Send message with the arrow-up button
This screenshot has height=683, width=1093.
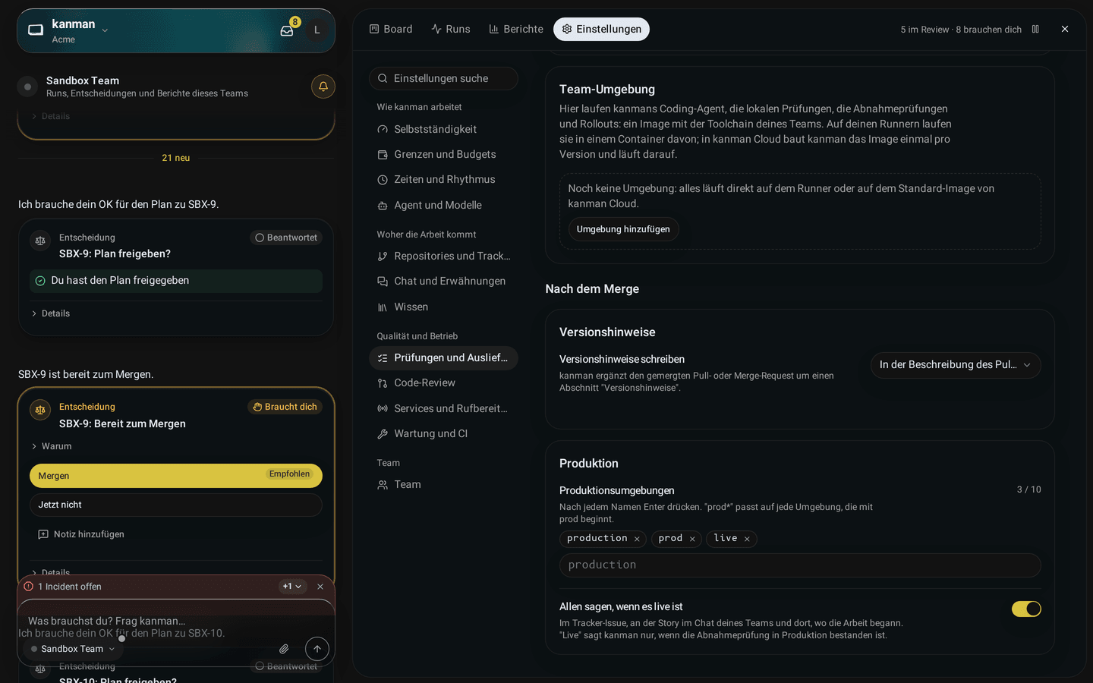coord(317,649)
